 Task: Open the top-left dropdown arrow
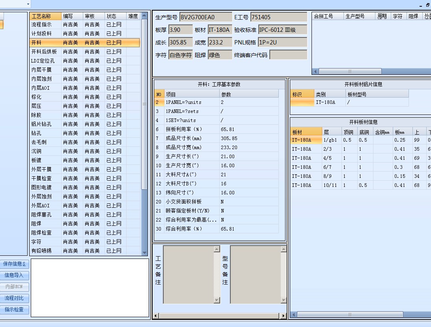tap(28, 4)
